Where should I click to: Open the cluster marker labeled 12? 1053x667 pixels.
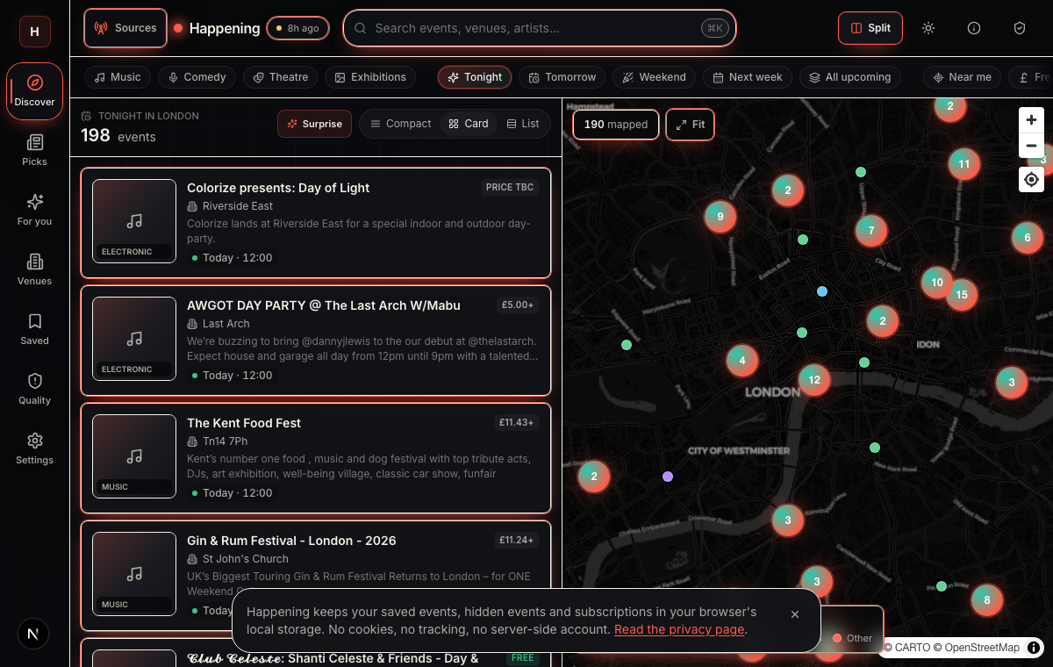tap(814, 380)
